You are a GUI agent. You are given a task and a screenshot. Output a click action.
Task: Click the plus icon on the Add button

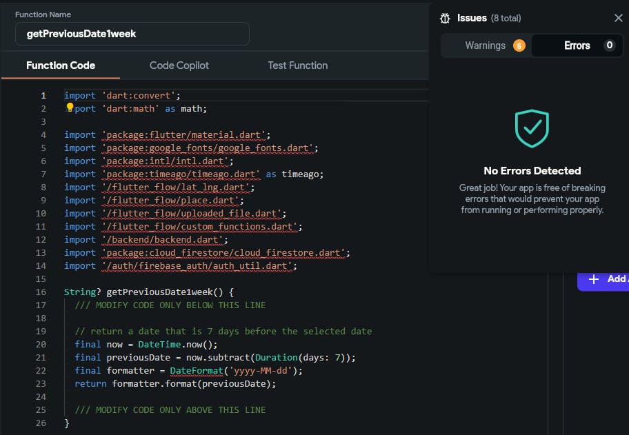pos(593,279)
